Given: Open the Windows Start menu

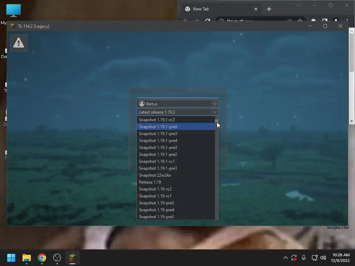Looking at the screenshot, I should pyautogui.click(x=11, y=258).
